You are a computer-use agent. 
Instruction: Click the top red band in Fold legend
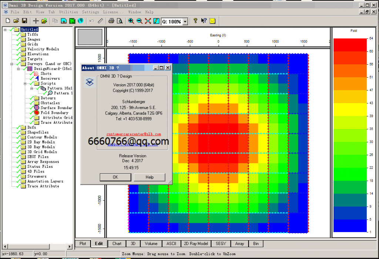(x=350, y=45)
